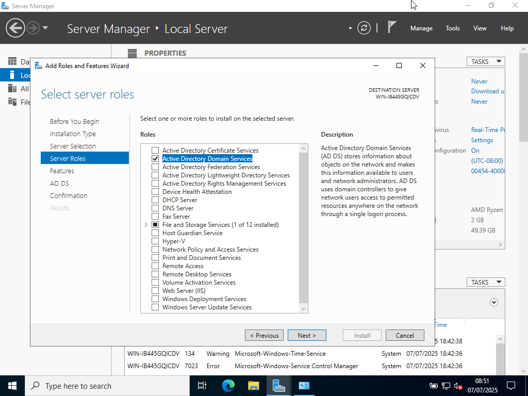Go to Before You Begin step
528x396 pixels.
[x=74, y=121]
